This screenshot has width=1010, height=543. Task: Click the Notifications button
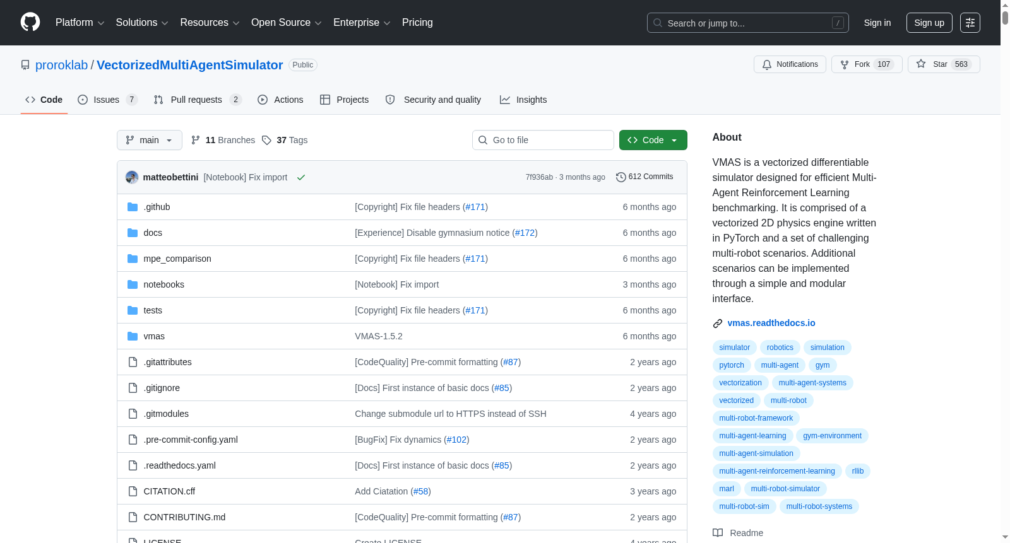pos(790,64)
